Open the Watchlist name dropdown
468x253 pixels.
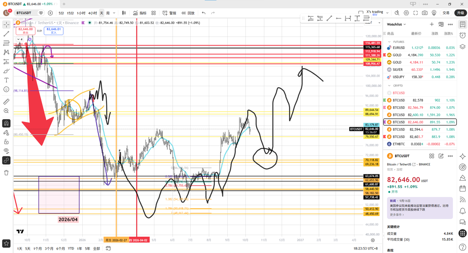[396, 24]
